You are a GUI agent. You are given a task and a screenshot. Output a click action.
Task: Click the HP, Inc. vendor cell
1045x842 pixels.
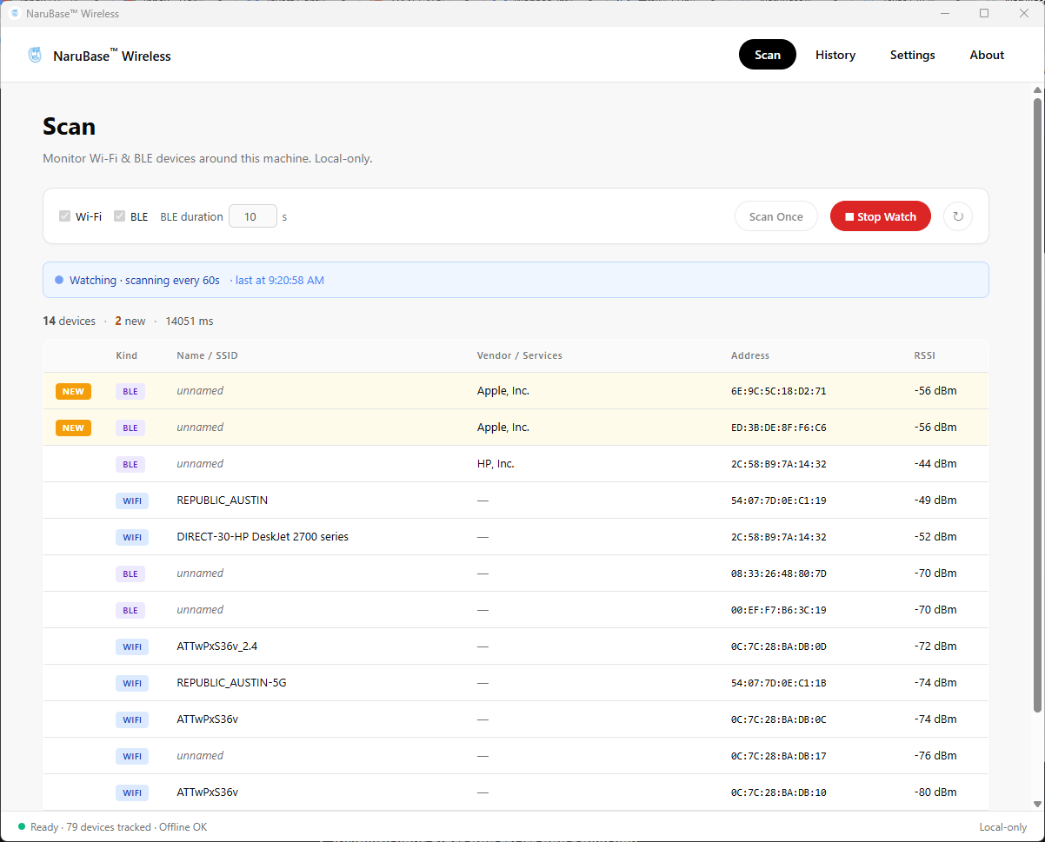496,464
